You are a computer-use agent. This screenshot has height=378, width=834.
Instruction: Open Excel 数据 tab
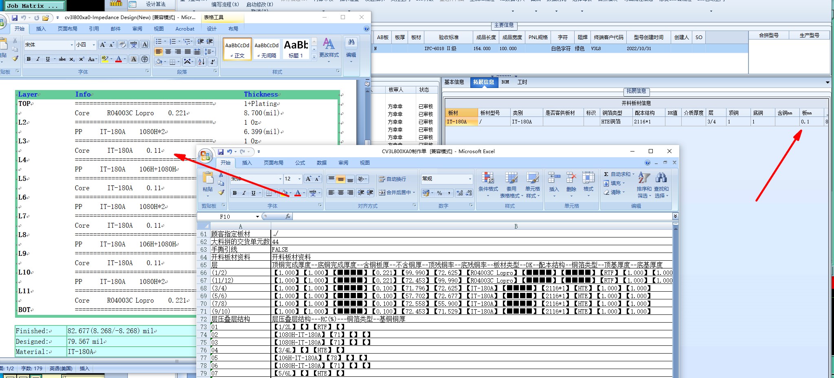[322, 163]
